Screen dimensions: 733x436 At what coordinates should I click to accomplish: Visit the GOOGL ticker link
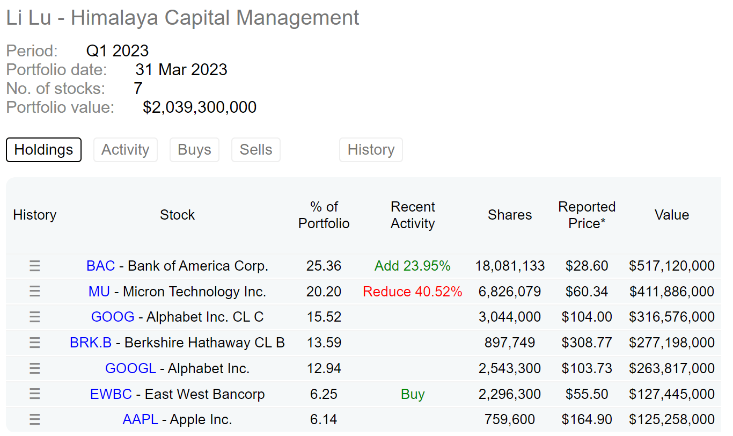pos(130,368)
